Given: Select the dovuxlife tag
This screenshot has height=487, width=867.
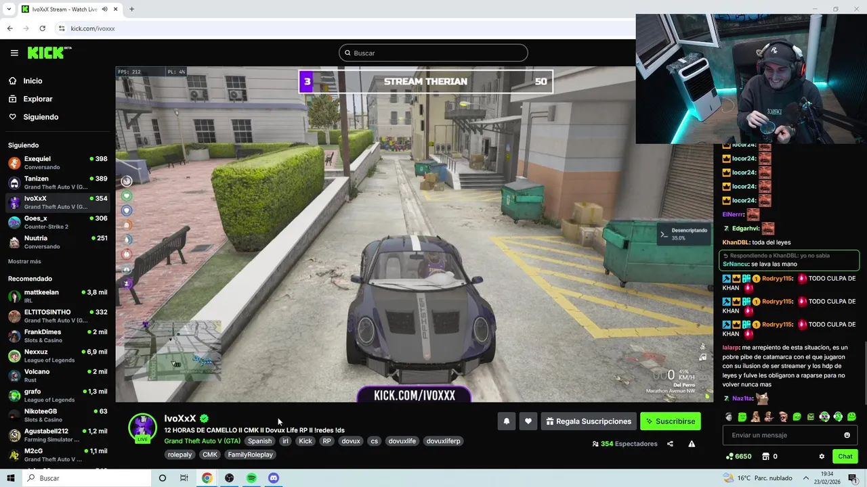Looking at the screenshot, I should coord(402,441).
